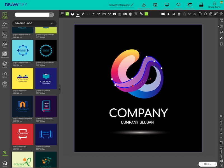Open the Fill bucket tool
This screenshot has width=224, height=168.
pos(78,14)
